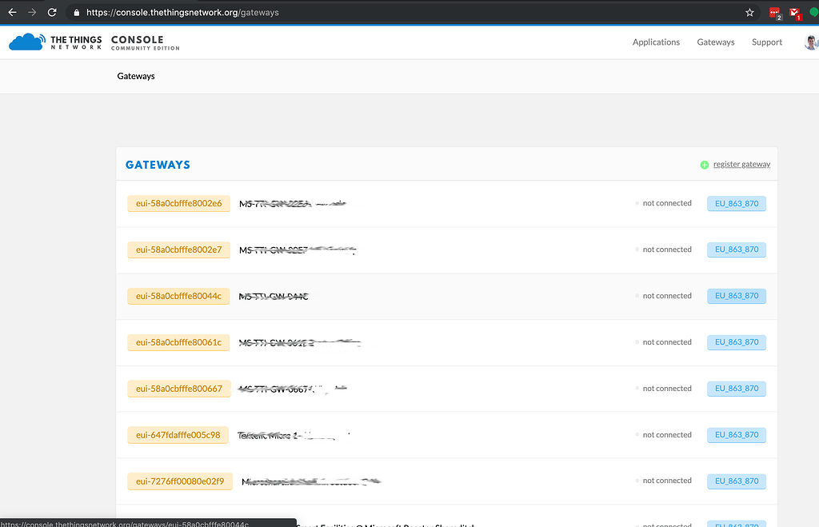
Task: Select gateway eui-58a0cbfffe8002e6
Action: click(x=179, y=203)
